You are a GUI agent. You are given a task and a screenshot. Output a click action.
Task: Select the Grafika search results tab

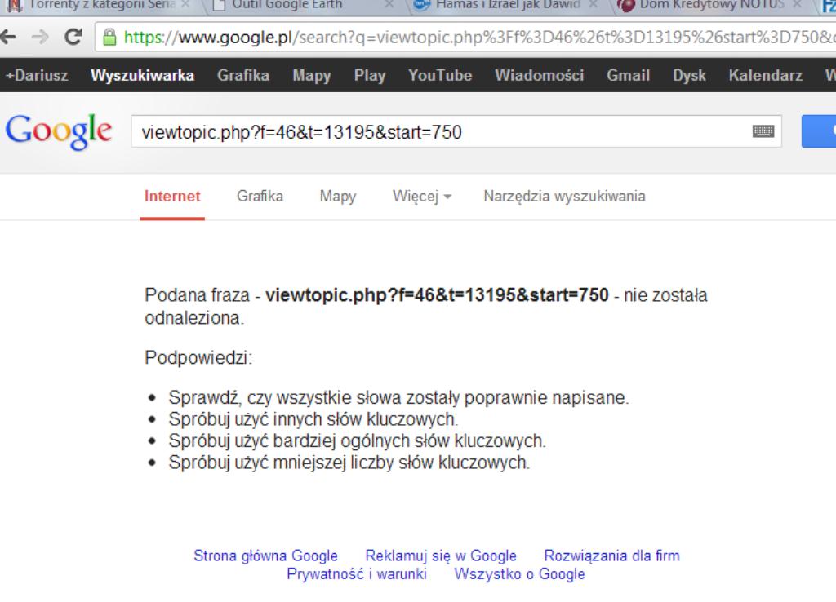point(260,196)
